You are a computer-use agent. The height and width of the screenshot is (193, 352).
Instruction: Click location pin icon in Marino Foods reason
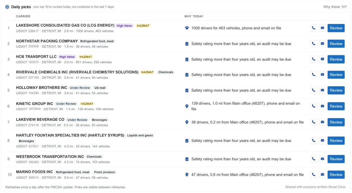pos(187,174)
